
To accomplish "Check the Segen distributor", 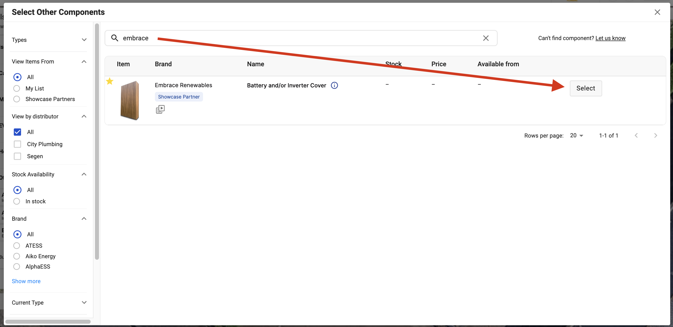I will click(17, 156).
